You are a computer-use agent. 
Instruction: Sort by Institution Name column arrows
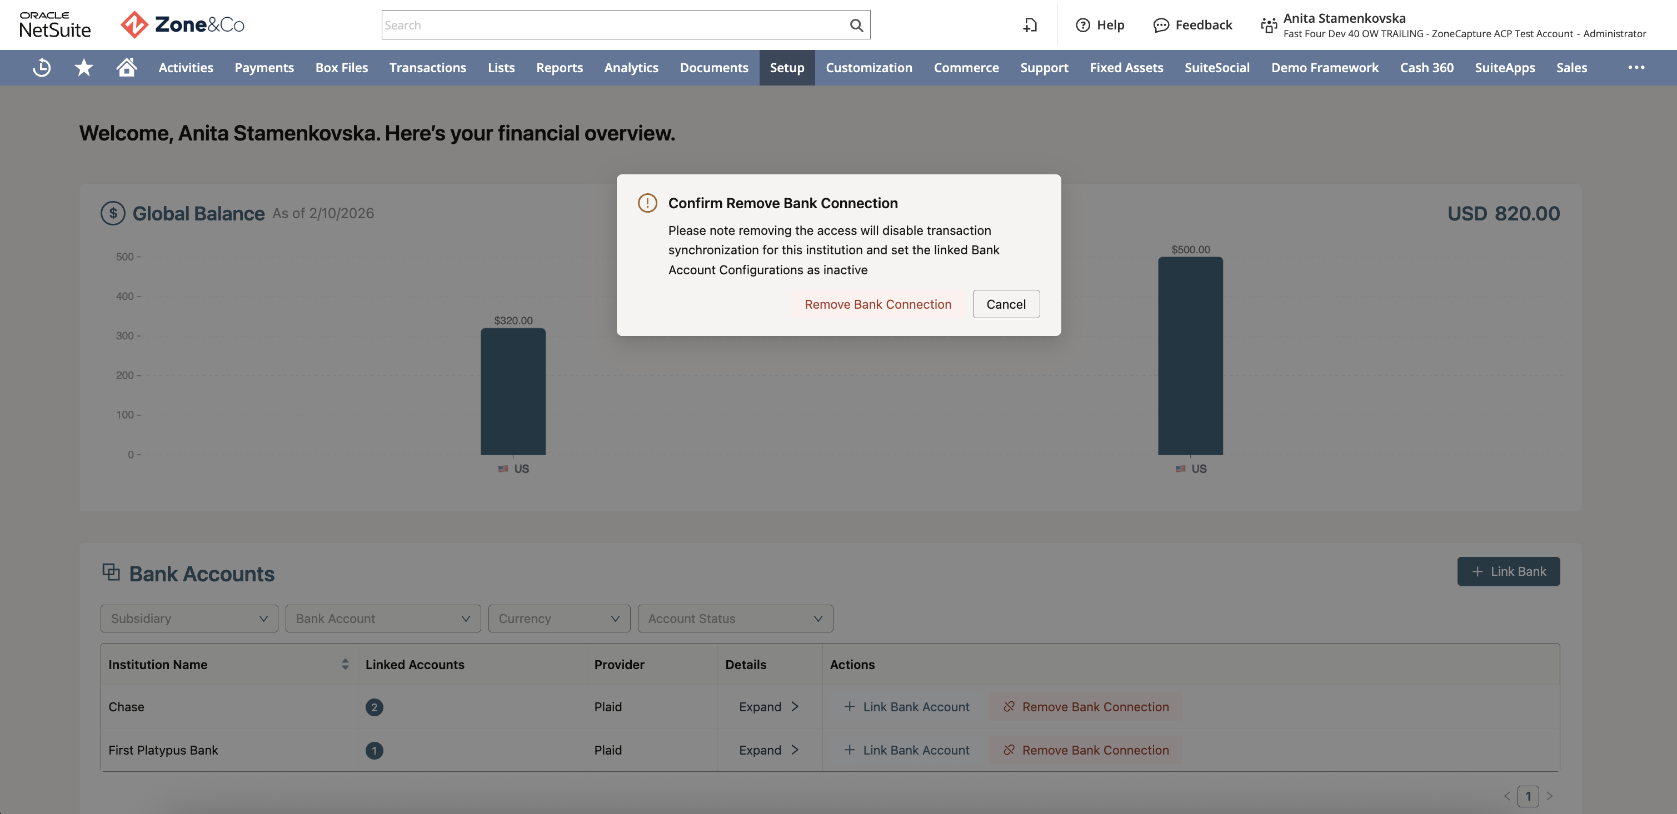(x=345, y=664)
